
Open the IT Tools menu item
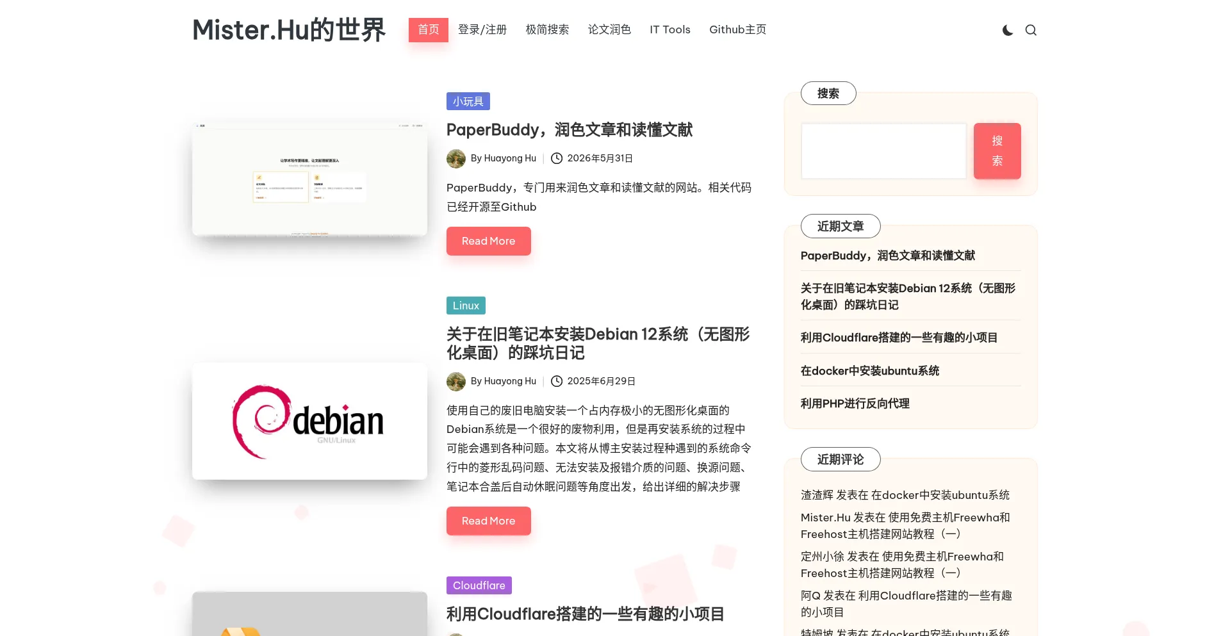pos(670,29)
